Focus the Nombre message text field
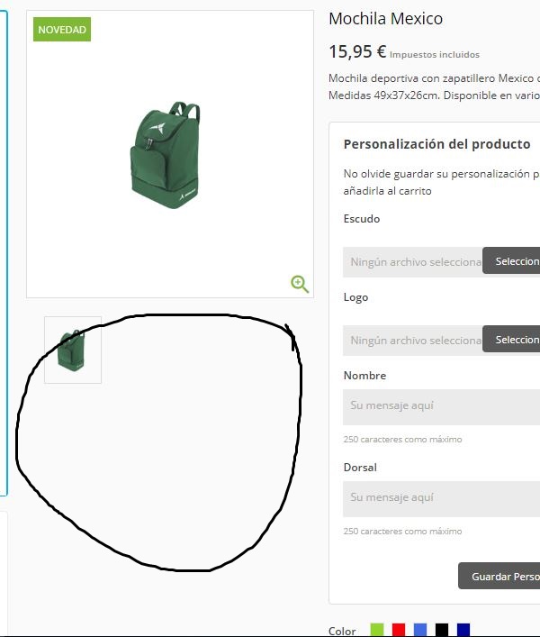The height and width of the screenshot is (637, 540). pos(441,406)
